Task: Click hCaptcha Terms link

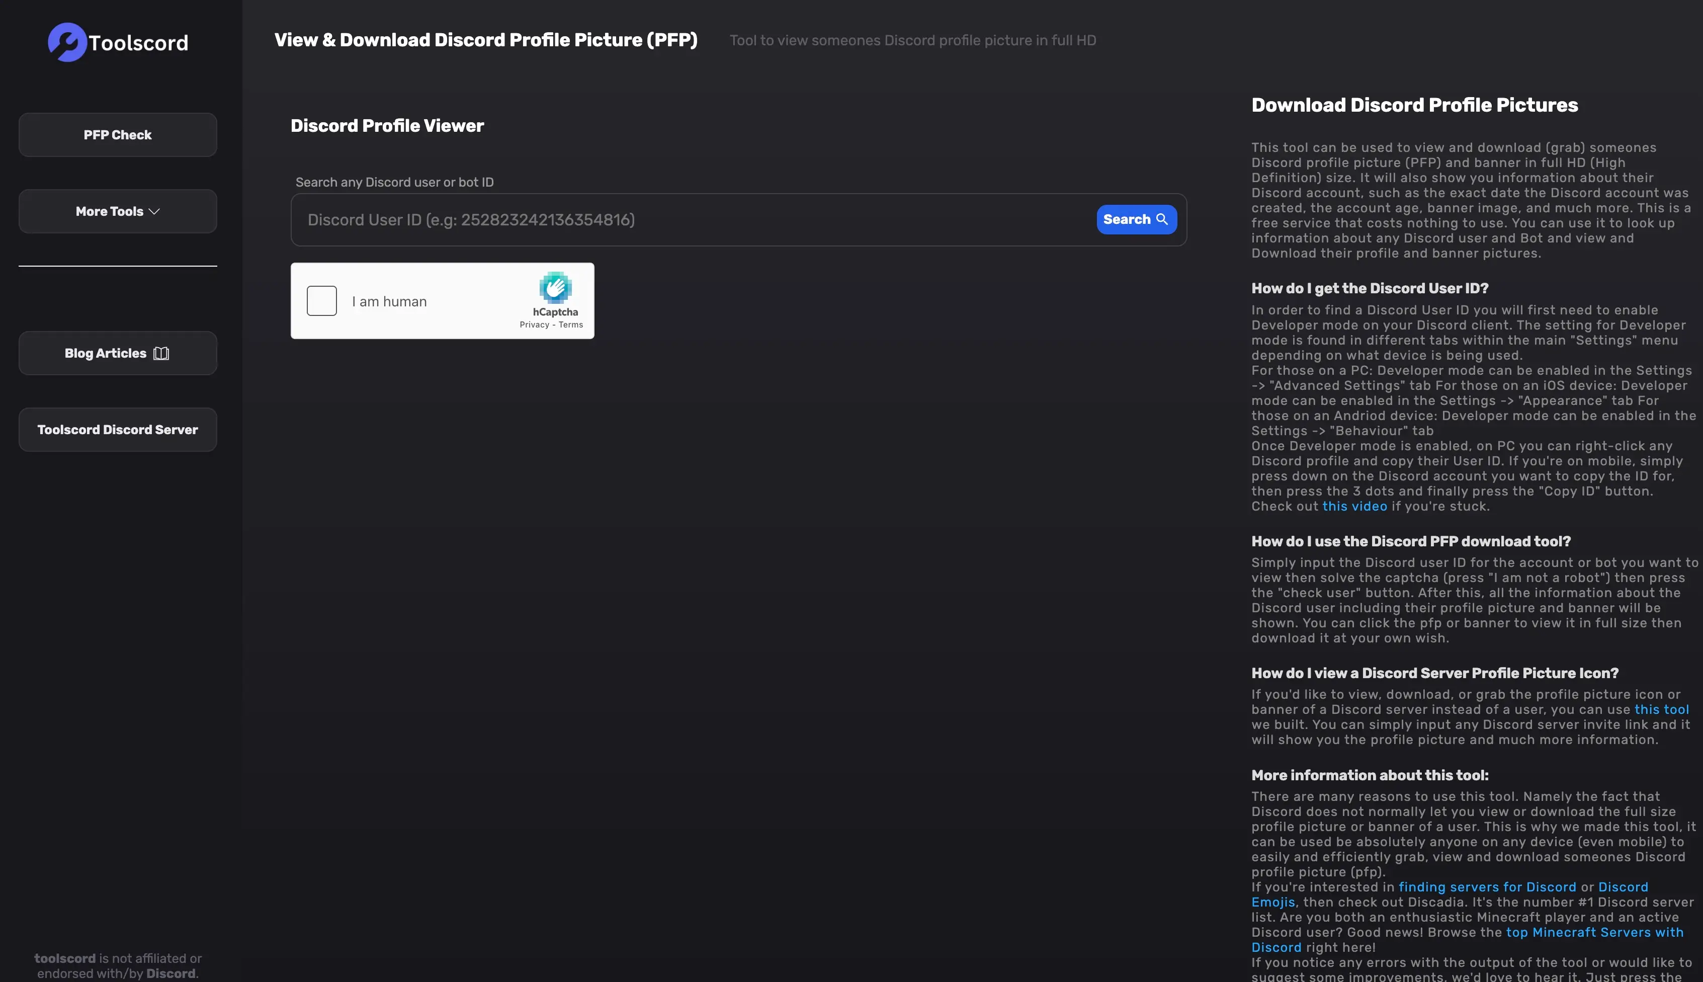Action: point(570,325)
